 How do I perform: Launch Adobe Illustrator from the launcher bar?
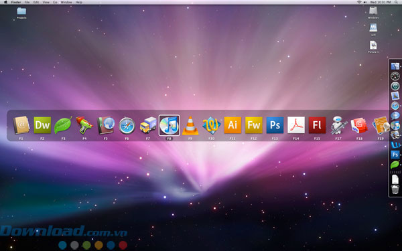click(x=232, y=125)
